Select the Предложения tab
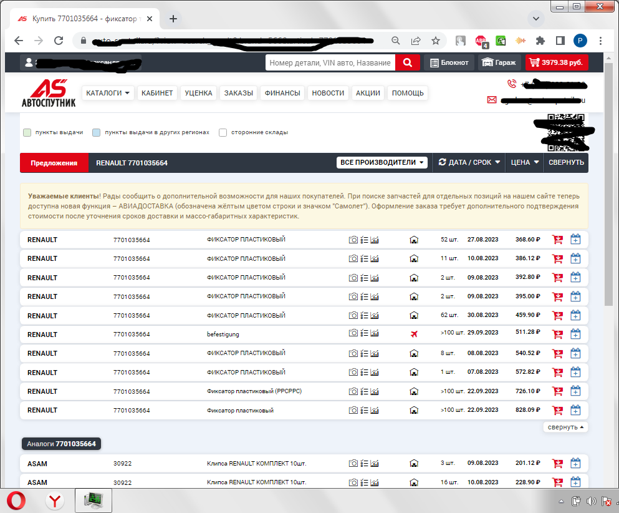Viewport: 619px width, 513px height. click(x=54, y=163)
